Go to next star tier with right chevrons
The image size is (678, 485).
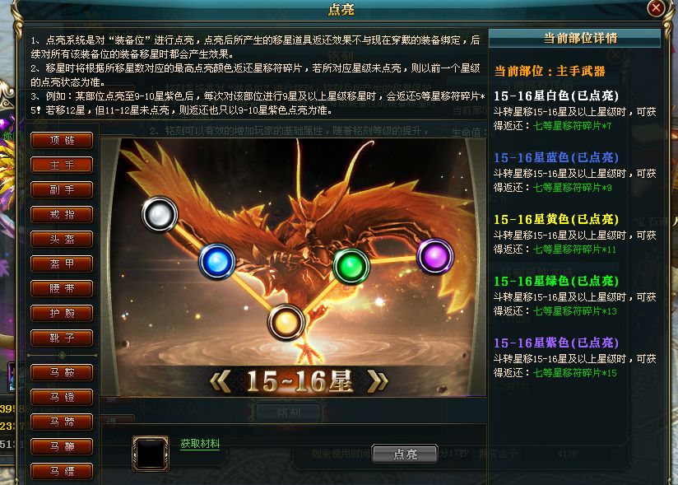point(378,382)
